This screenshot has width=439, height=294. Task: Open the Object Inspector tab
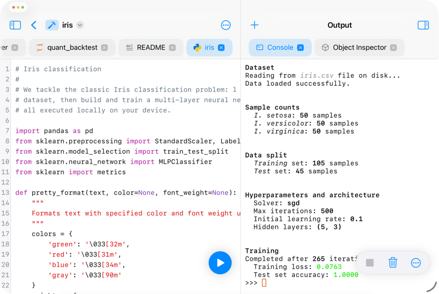(x=359, y=48)
